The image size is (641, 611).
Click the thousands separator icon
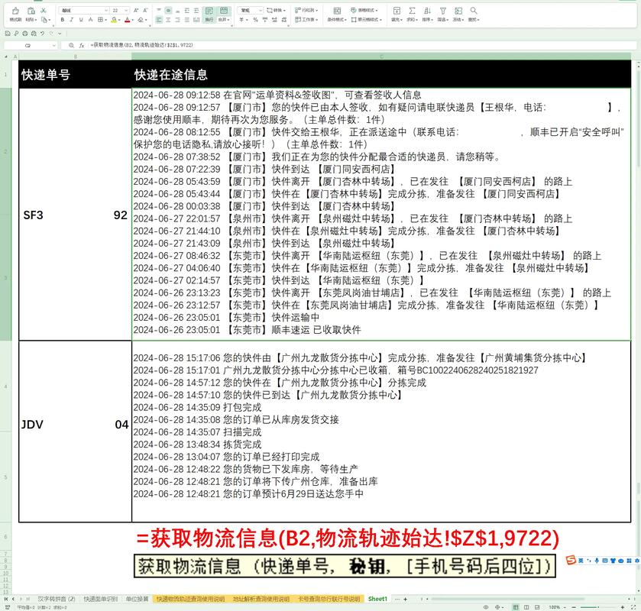coord(265,20)
